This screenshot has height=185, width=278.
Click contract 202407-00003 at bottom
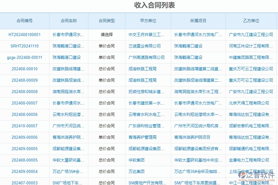[25, 183]
